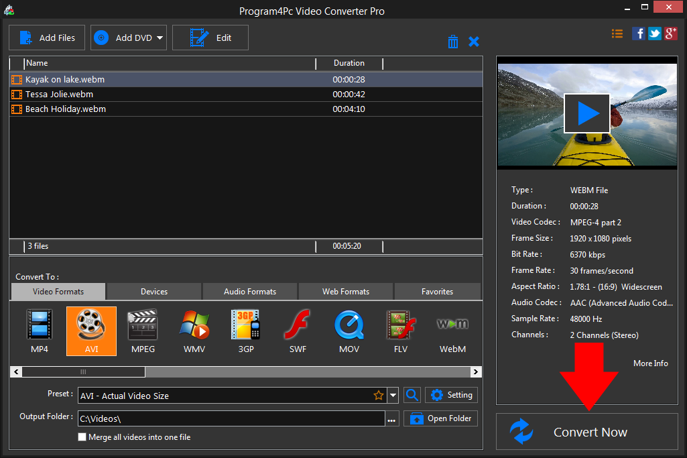
Task: Click the Convert Now button
Action: click(x=586, y=431)
